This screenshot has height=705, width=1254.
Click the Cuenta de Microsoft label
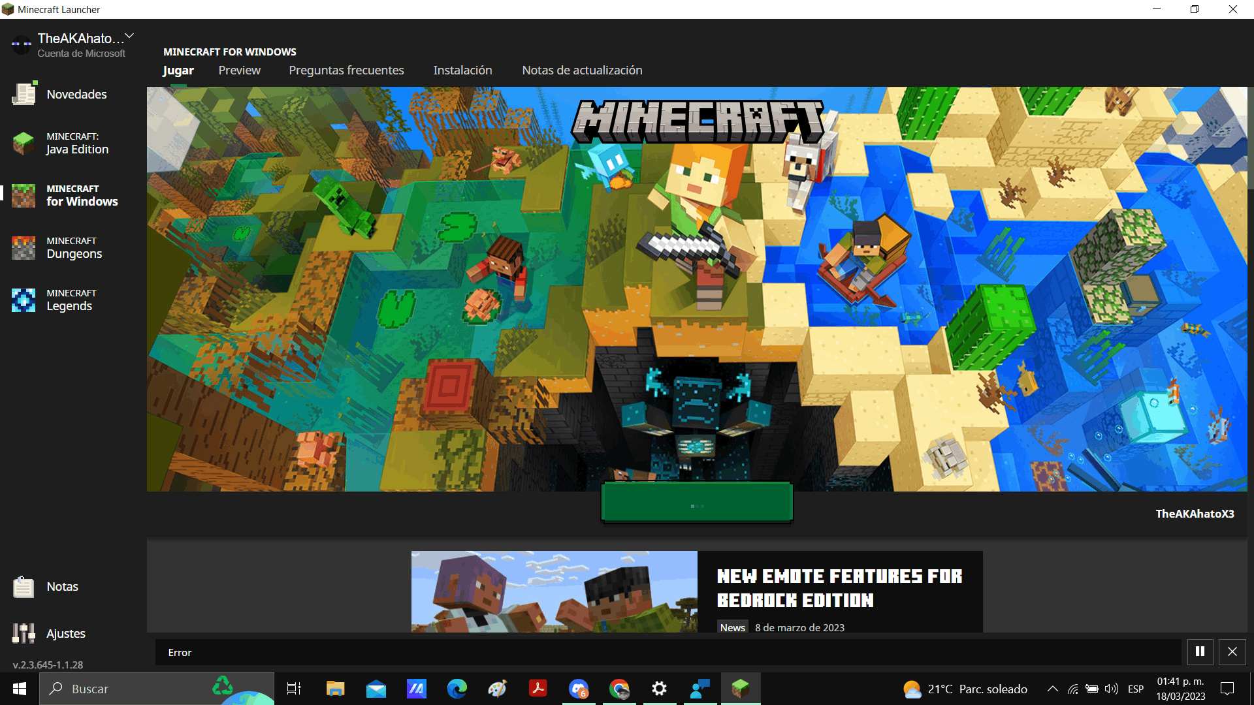point(81,54)
